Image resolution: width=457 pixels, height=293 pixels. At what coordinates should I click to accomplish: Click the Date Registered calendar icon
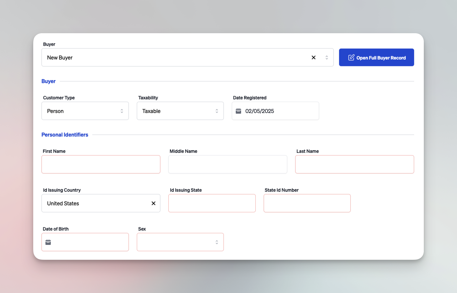tap(238, 111)
